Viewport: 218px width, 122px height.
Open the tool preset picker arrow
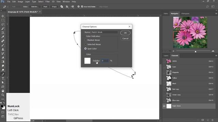click(7, 7)
